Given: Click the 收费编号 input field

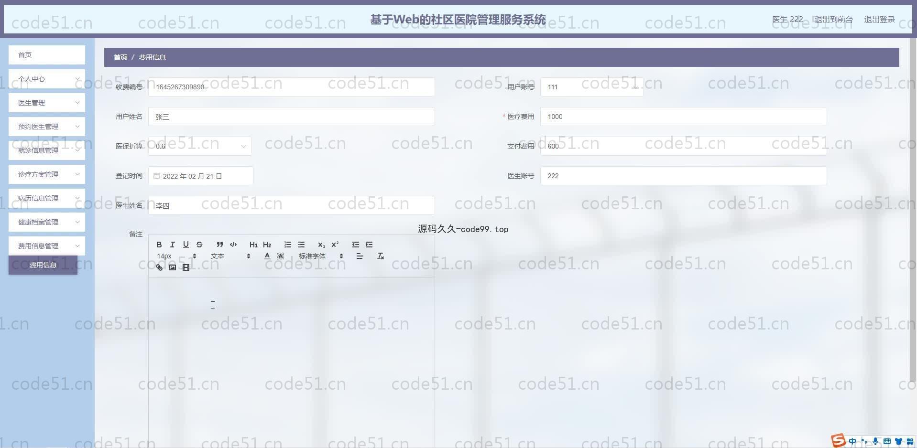Looking at the screenshot, I should [x=292, y=87].
